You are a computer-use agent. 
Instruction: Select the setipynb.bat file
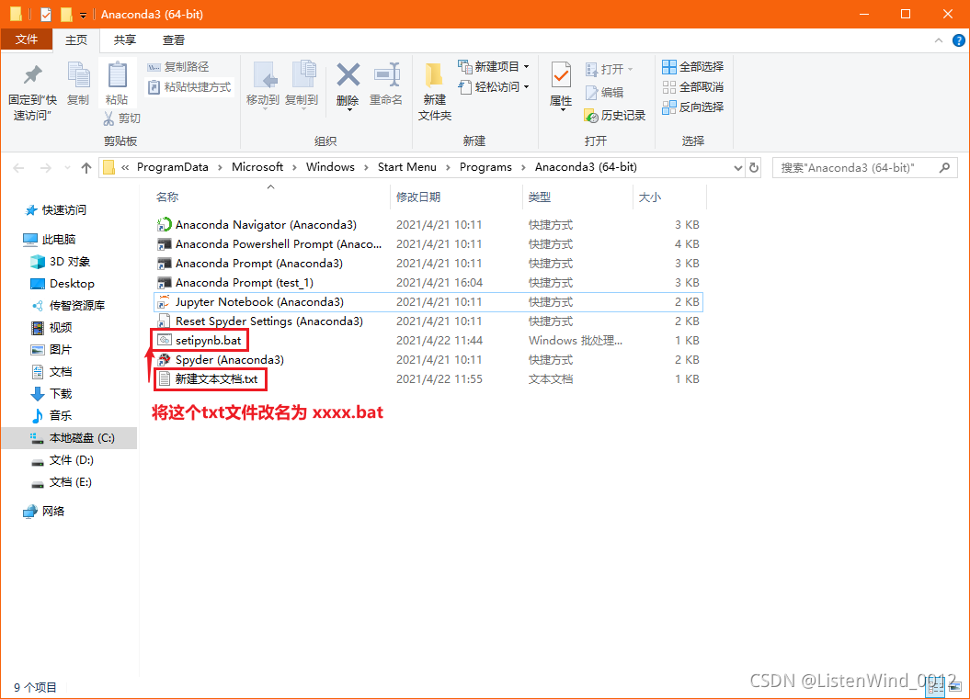tap(428, 340)
